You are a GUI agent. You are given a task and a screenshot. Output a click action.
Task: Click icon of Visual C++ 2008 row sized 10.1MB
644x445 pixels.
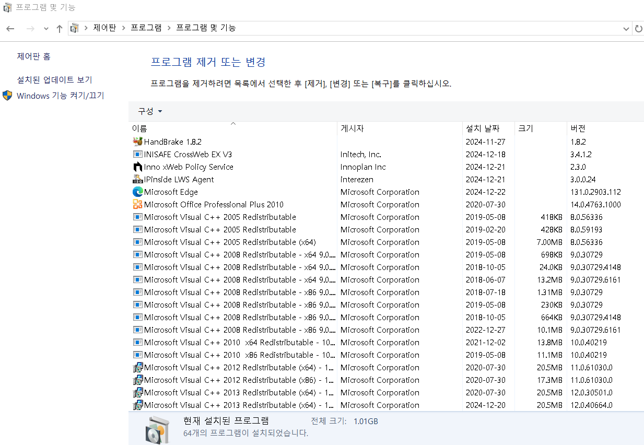click(138, 330)
